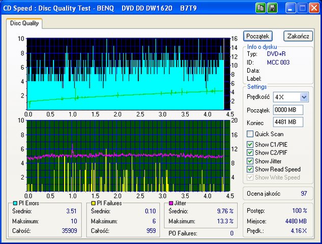322x244 pixels.
Task: Click the Zakończ button
Action: [x=298, y=36]
